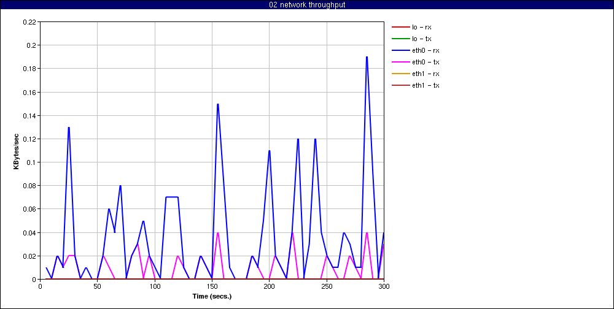Viewport: 614px width, 309px height.
Task: Click the eth0 rx peak at 0.19
Action: click(367, 58)
